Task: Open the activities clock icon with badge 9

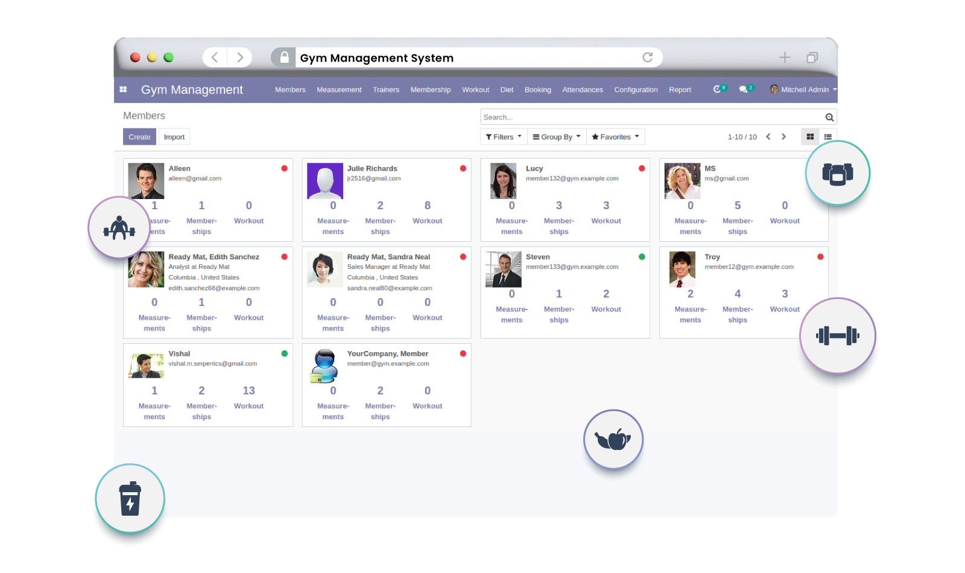Action: 718,89
